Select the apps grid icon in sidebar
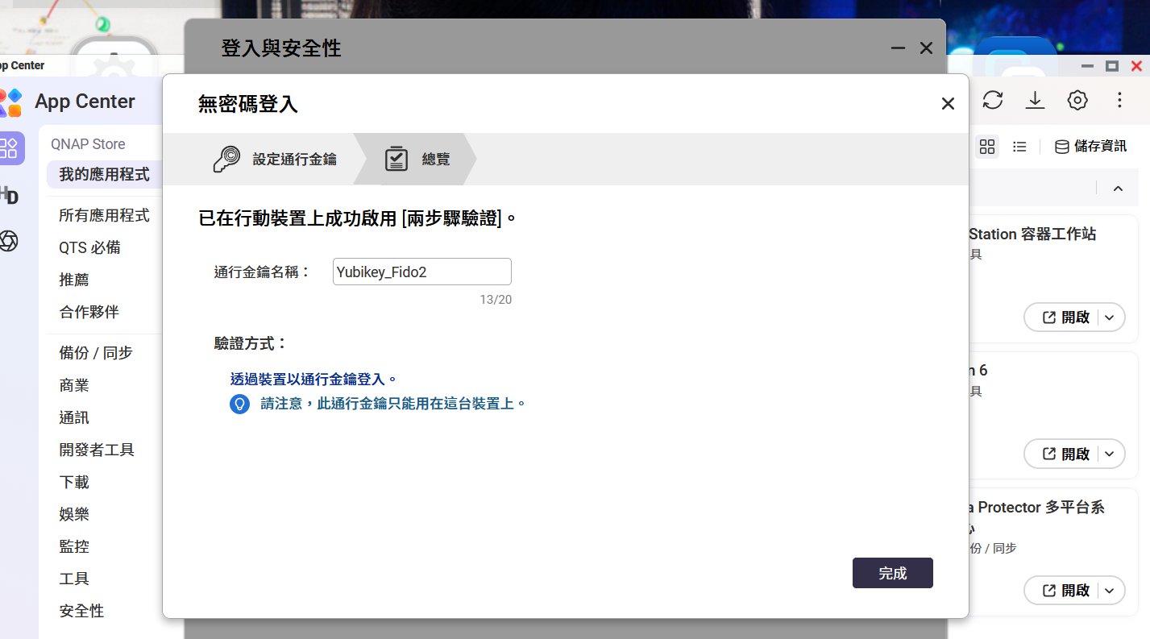1150x639 pixels. (10, 147)
